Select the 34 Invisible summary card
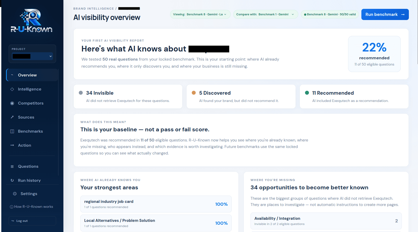Viewport: 418px width, 232px height. pos(128,96)
